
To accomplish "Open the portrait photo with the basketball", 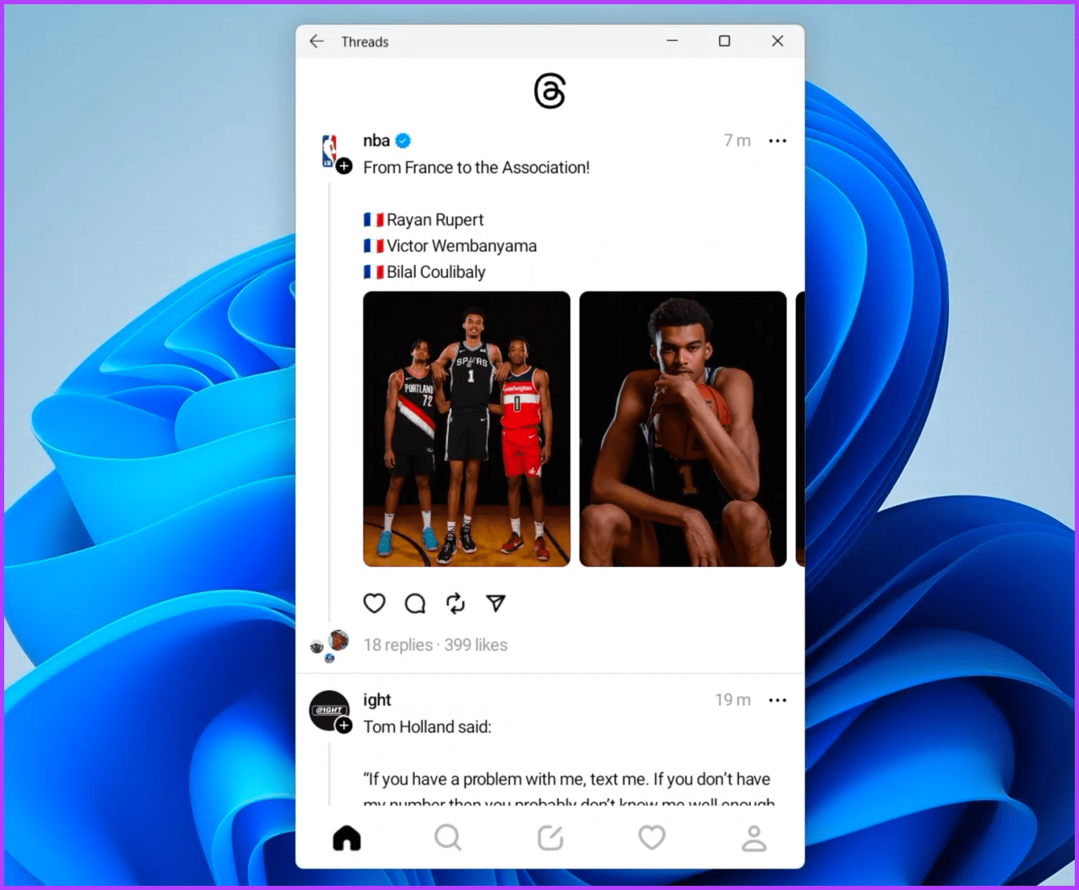I will tap(683, 428).
